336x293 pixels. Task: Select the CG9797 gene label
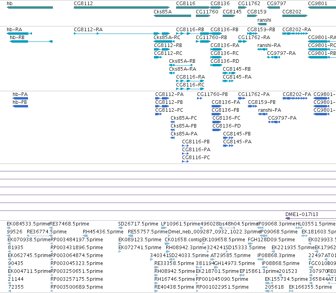[x=276, y=4]
